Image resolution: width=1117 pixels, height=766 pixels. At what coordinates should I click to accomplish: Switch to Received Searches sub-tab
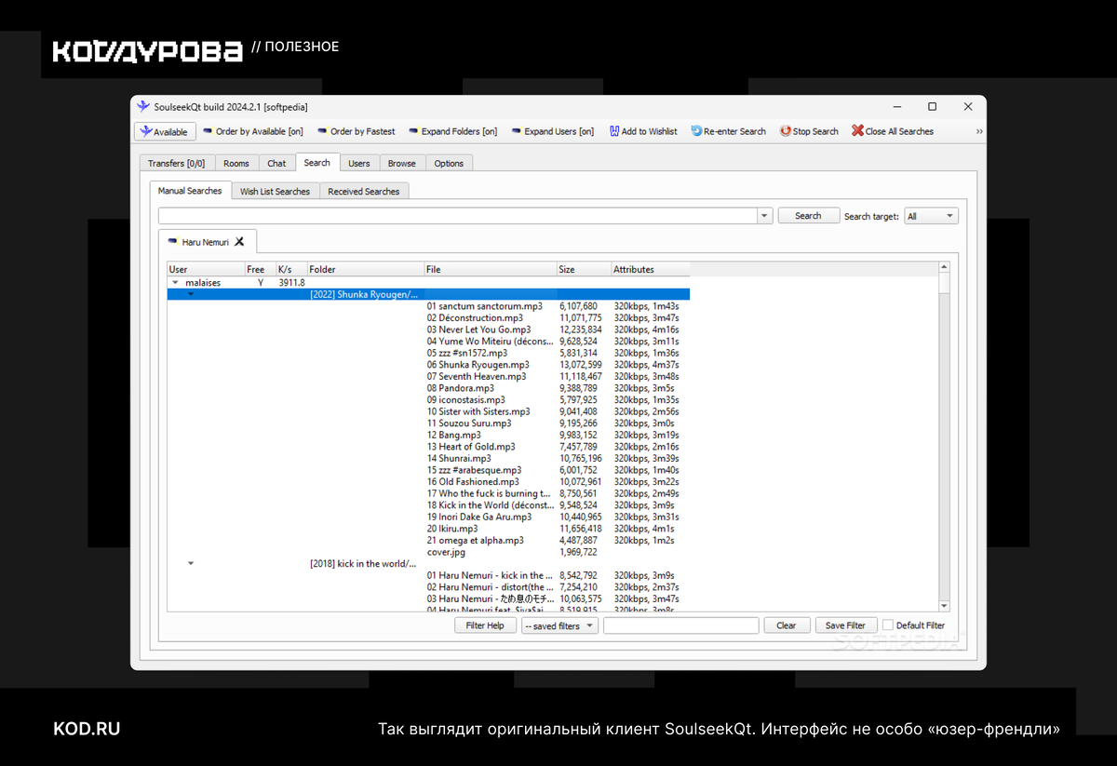pyautogui.click(x=364, y=192)
